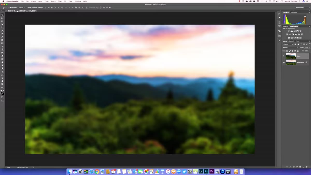The width and height of the screenshot is (311, 175).
Task: Add a Channel Mixer adjustment
Action: click(299, 34)
